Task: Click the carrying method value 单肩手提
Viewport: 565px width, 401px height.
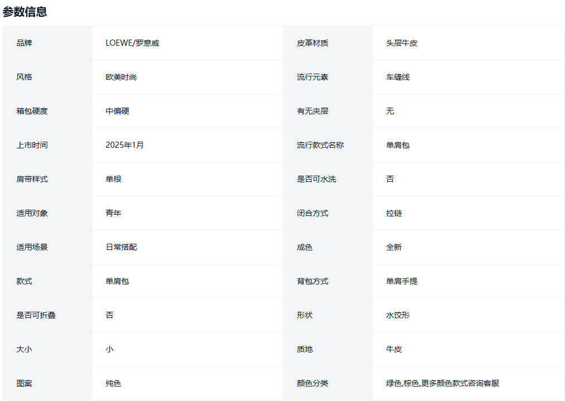Action: tap(402, 281)
